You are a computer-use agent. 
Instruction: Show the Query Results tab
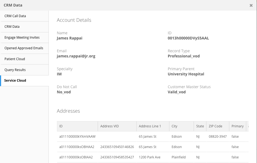(x=15, y=70)
